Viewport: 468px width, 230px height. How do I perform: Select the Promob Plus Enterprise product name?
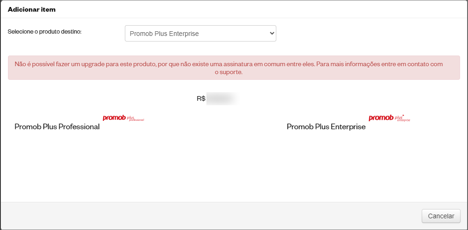326,126
